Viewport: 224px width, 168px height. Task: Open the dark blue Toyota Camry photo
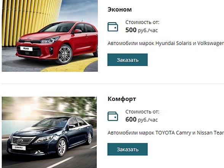[x=49, y=132]
